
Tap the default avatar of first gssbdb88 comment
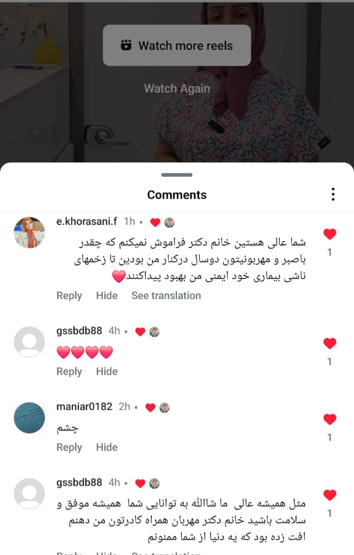click(x=29, y=342)
